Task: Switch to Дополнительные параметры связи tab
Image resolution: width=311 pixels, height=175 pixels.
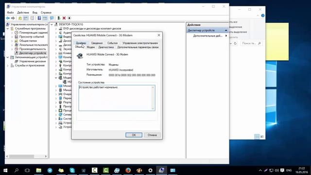Action: click(138, 47)
